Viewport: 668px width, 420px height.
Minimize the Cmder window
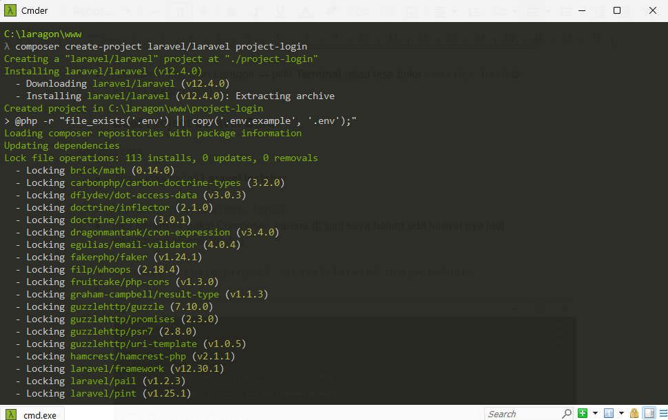585,10
